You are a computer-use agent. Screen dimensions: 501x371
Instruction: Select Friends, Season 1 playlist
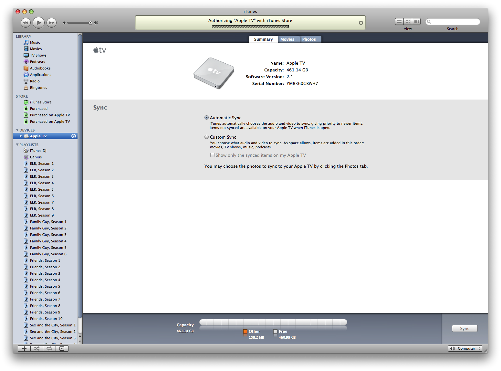[x=45, y=260]
